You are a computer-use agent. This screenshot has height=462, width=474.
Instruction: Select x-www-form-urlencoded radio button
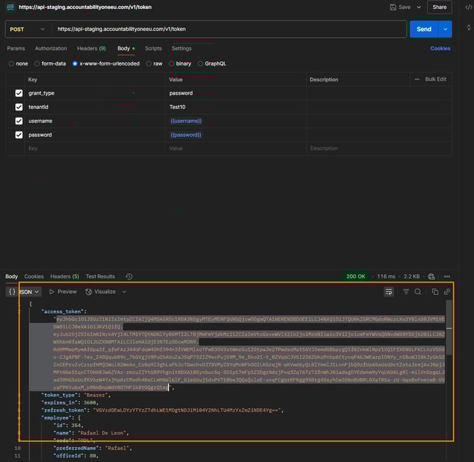[x=75, y=63]
